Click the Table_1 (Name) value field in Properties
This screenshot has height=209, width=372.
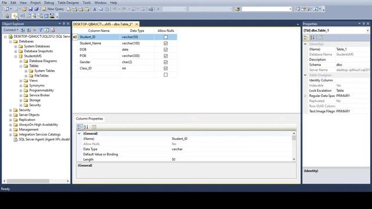pyautogui.click(x=352, y=49)
